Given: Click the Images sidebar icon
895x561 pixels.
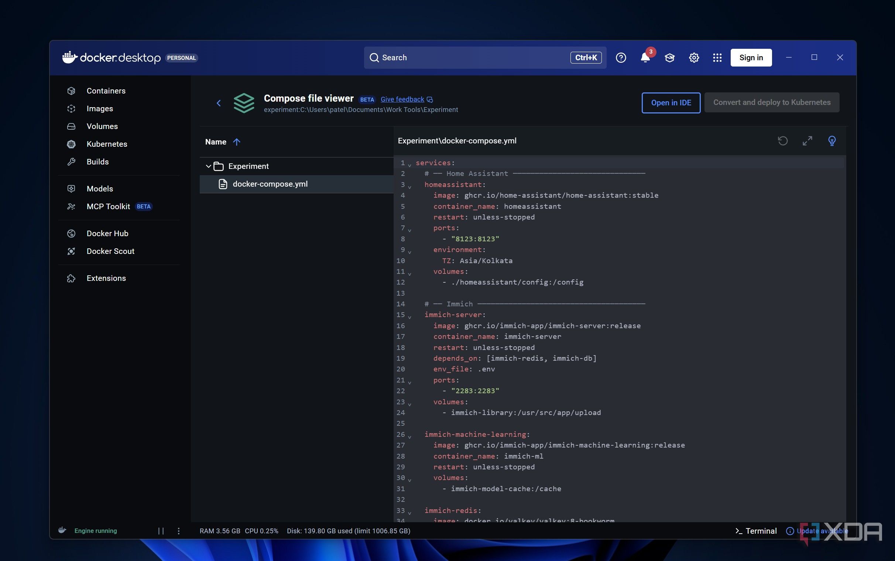Looking at the screenshot, I should tap(71, 109).
